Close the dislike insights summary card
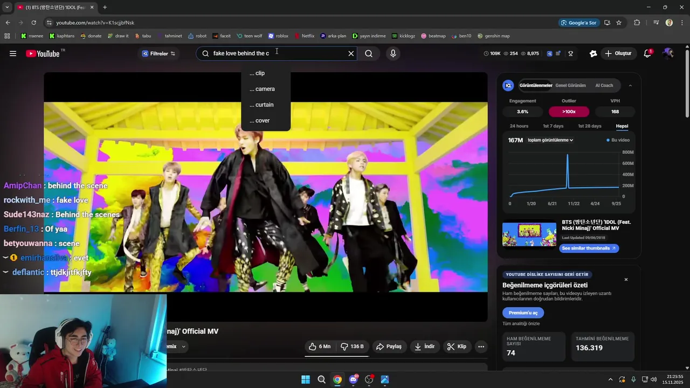 pos(626,280)
